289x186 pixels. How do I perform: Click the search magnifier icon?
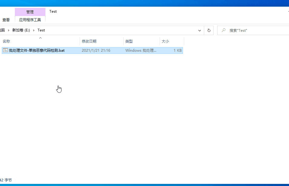[x=223, y=30]
